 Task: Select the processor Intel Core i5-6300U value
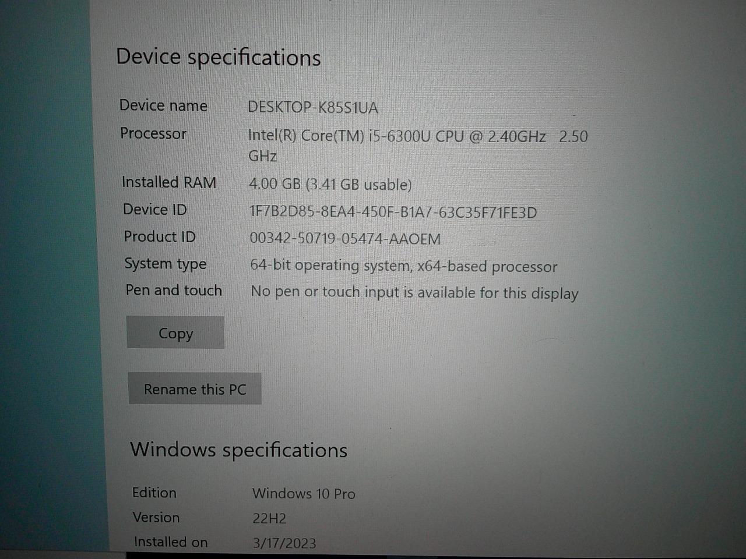[x=418, y=146]
